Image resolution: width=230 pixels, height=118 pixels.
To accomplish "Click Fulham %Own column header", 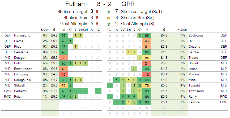I will pos(45,30).
